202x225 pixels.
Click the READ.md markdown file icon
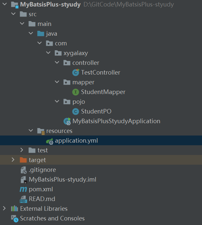point(23,199)
